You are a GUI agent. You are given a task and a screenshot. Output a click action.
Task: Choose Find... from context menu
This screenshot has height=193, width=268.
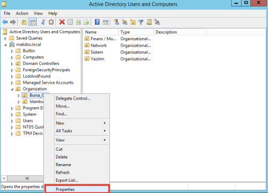[x=77, y=114]
